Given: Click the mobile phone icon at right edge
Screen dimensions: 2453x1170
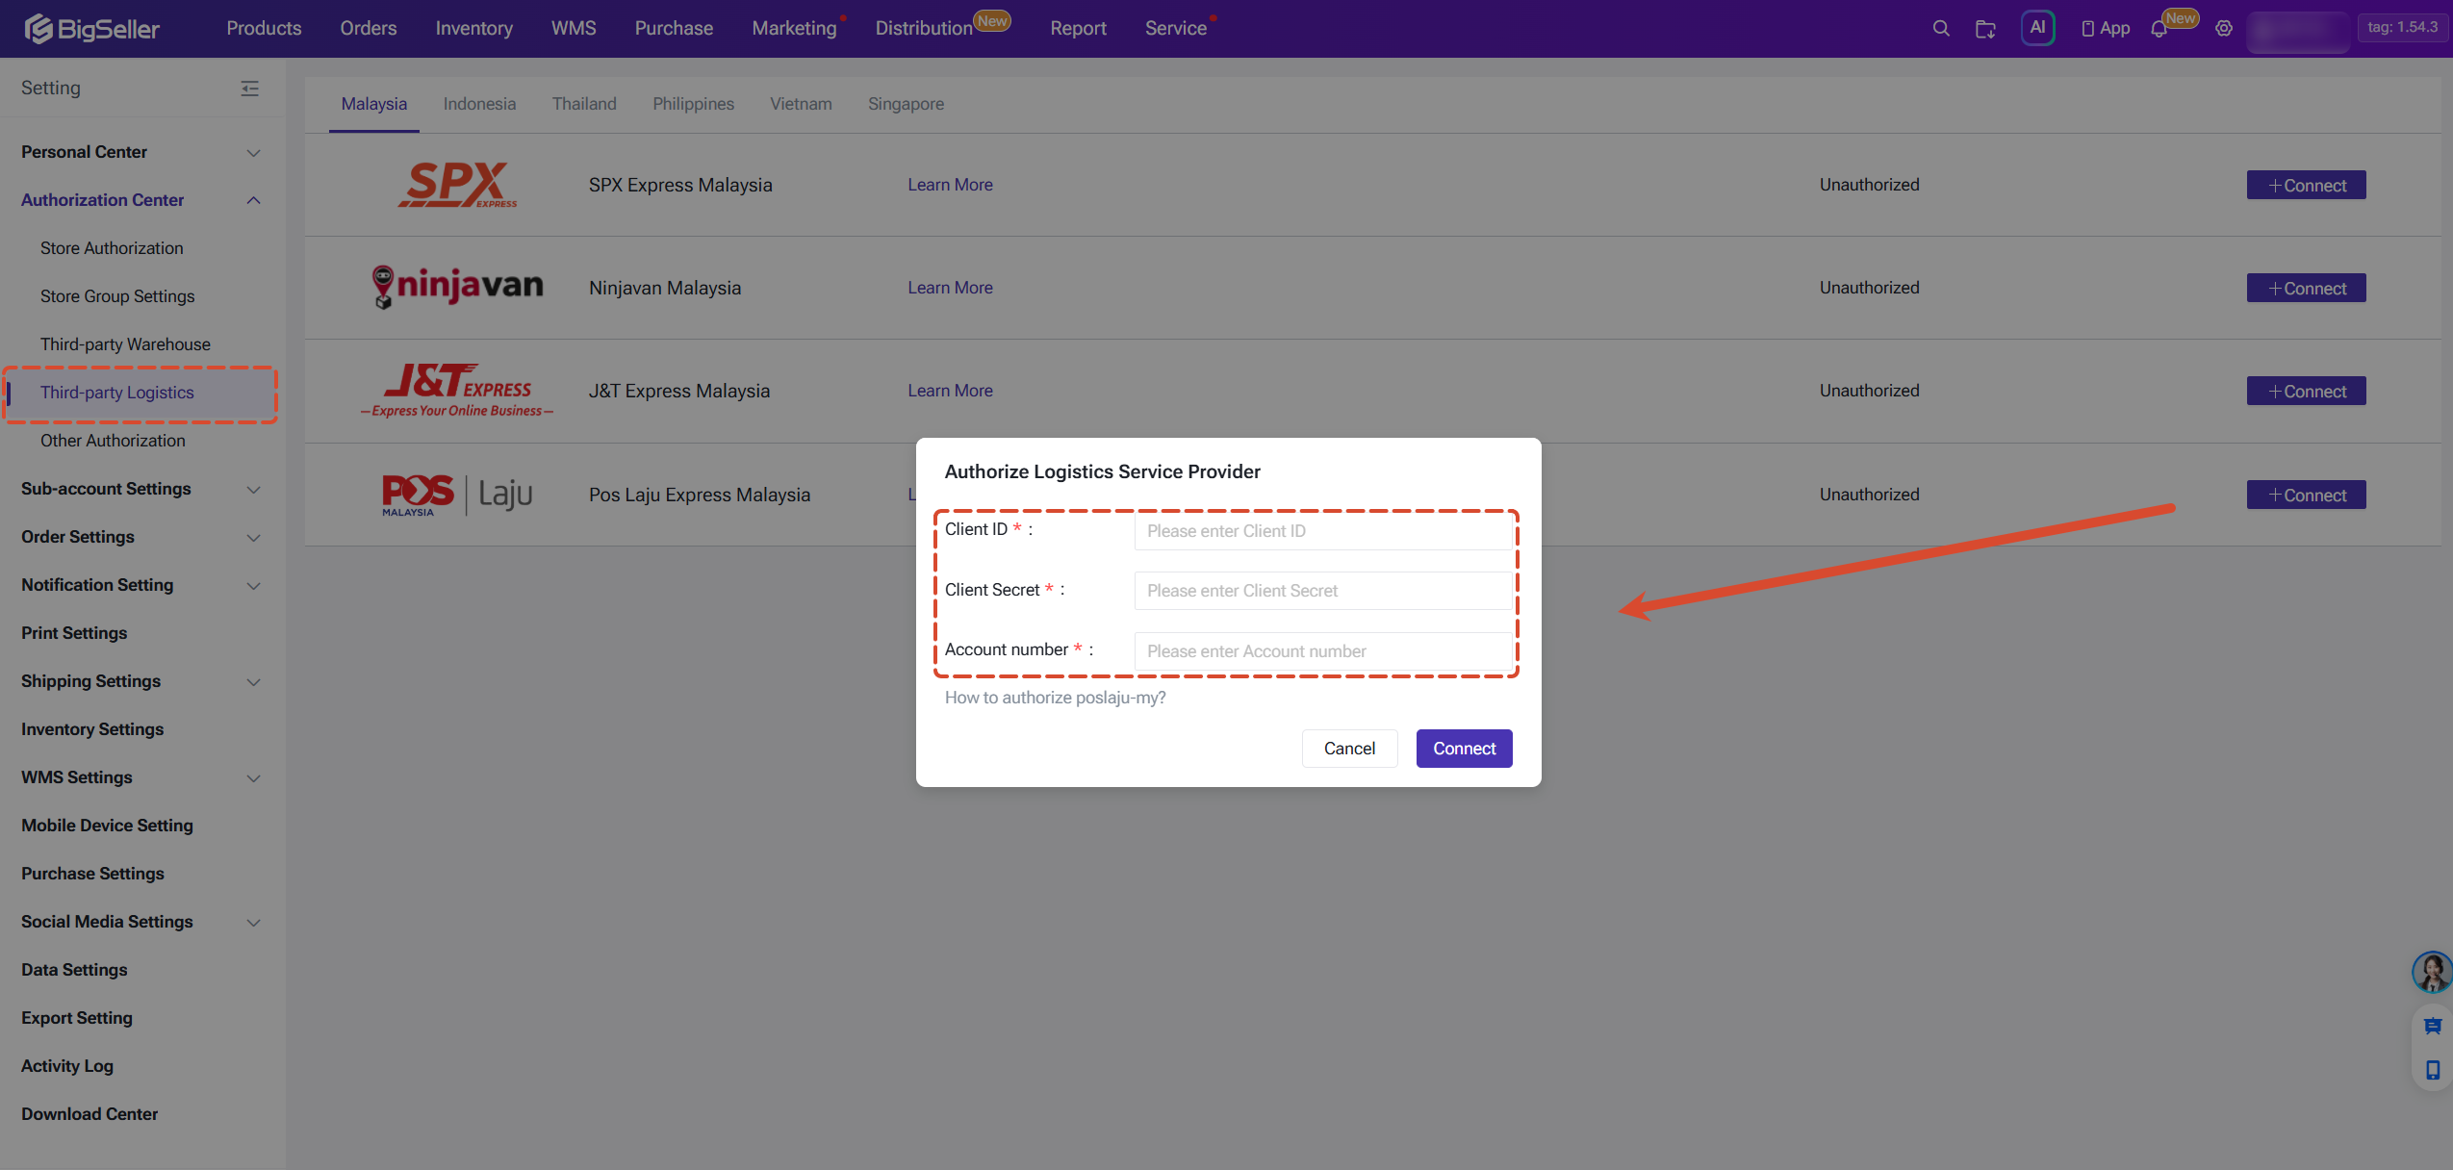Looking at the screenshot, I should pyautogui.click(x=2432, y=1070).
